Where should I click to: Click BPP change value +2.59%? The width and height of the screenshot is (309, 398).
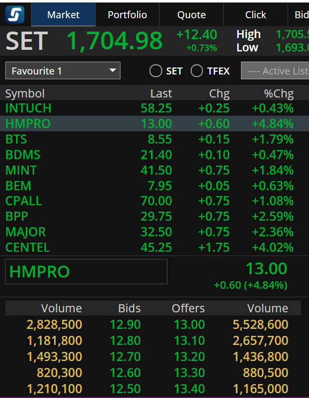[x=273, y=216]
